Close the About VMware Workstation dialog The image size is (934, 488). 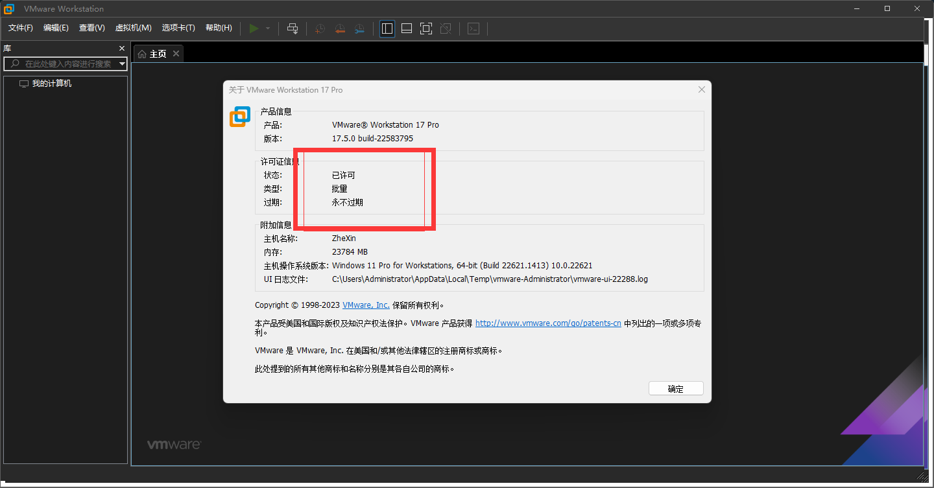pyautogui.click(x=702, y=89)
